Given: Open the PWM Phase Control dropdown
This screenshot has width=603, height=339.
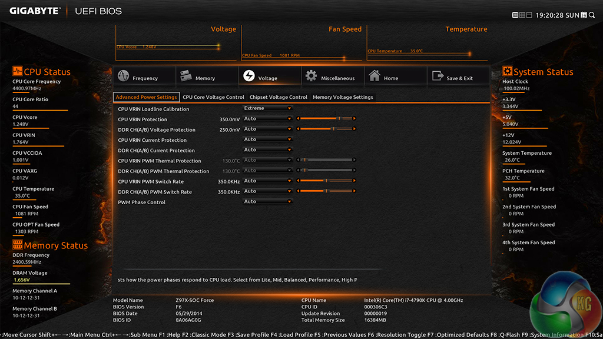Looking at the screenshot, I should tap(268, 202).
